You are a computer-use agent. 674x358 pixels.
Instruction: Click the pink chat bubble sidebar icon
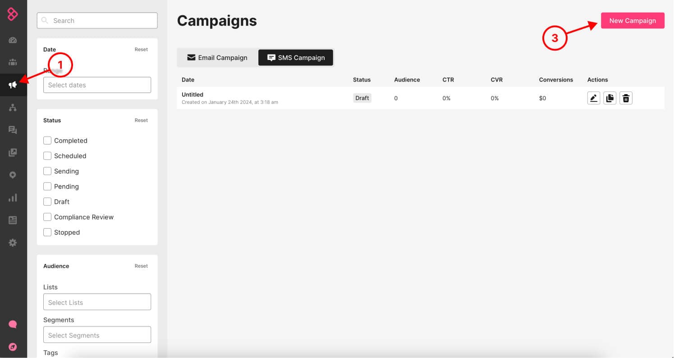point(13,324)
